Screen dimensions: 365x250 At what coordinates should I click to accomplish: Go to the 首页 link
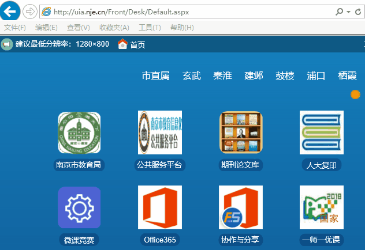click(x=137, y=44)
